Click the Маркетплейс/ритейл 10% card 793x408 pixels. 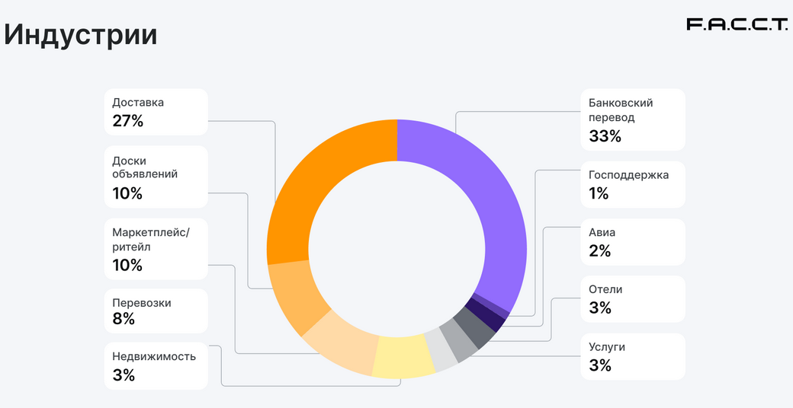(x=156, y=249)
